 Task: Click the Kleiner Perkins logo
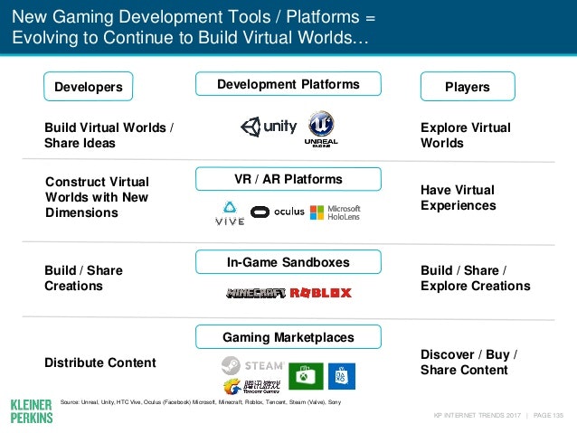[32, 411]
